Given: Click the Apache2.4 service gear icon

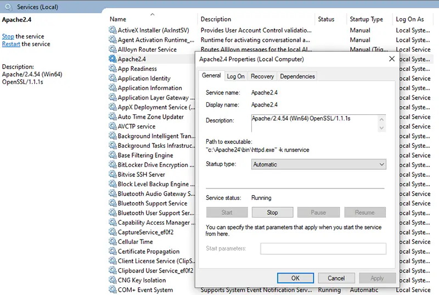Looking at the screenshot, I should (x=112, y=59).
